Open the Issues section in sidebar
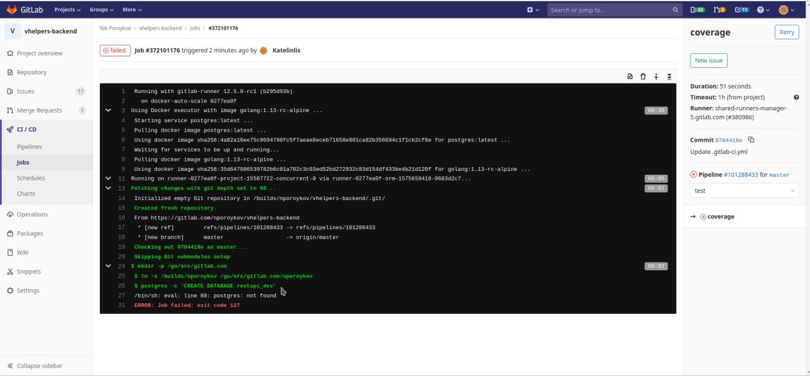This screenshot has width=810, height=376. coord(46,91)
